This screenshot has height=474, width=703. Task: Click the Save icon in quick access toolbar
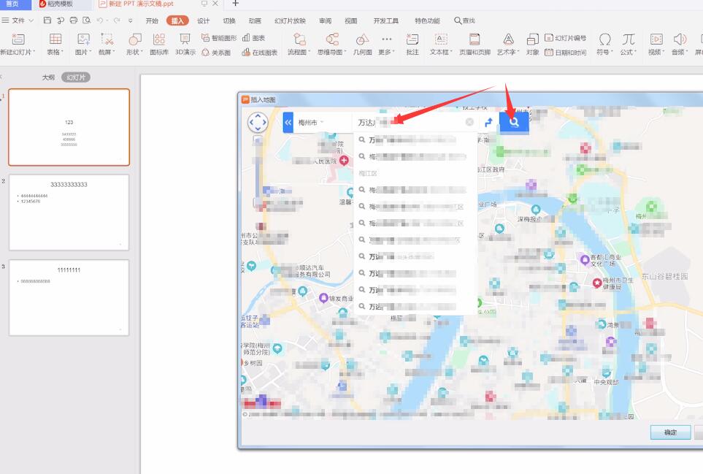[47, 20]
